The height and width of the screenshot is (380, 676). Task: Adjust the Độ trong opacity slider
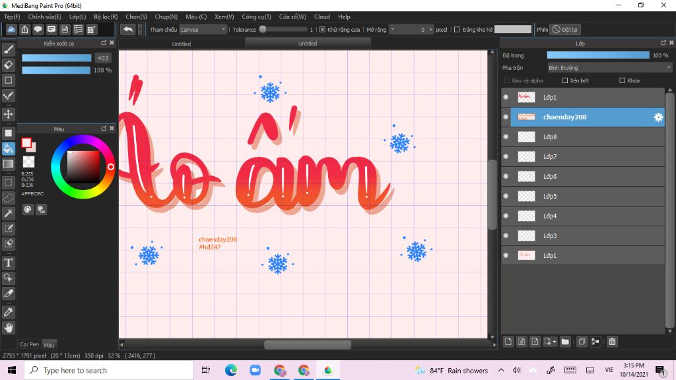[x=598, y=55]
